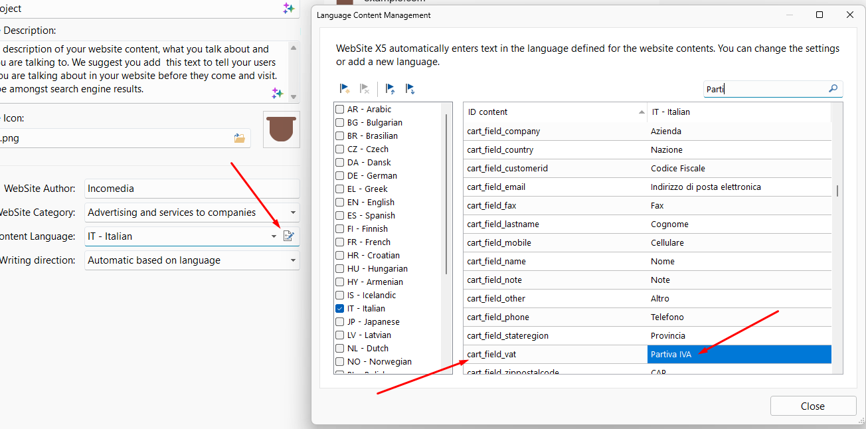The height and width of the screenshot is (429, 866).
Task: Click the add new language flag icon
Action: click(345, 88)
